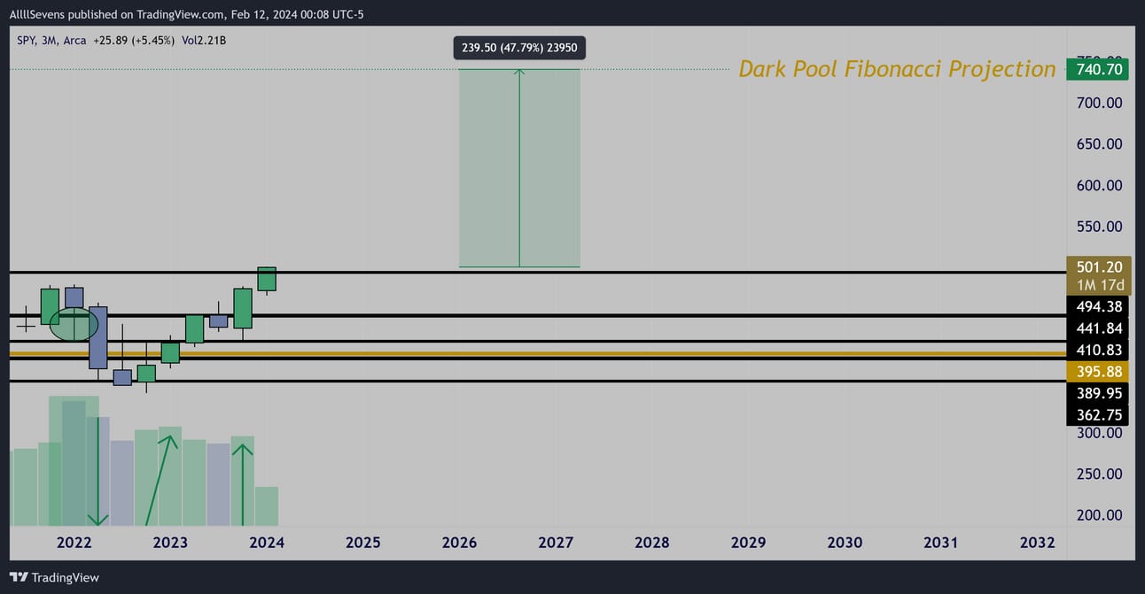Click the 2027 time axis label
Screen dimensions: 1145x594
(556, 543)
